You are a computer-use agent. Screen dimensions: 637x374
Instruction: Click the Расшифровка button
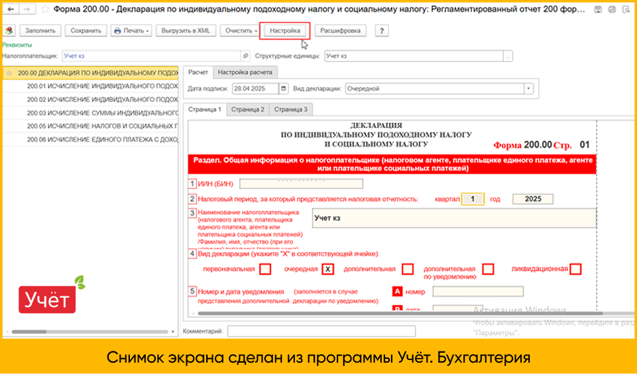tap(341, 31)
